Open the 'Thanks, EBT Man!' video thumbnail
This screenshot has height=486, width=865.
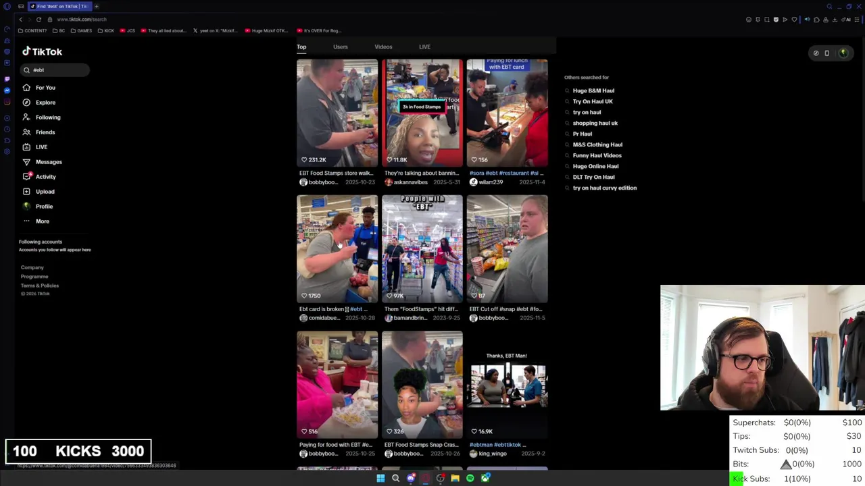507,385
